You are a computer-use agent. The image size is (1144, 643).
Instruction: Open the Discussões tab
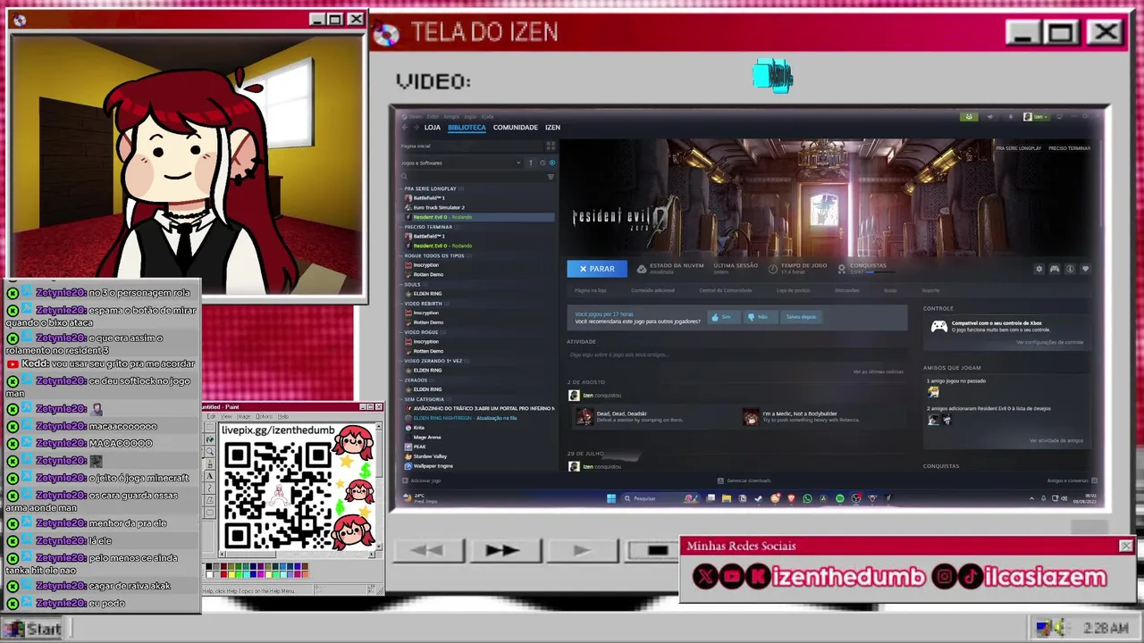point(846,290)
